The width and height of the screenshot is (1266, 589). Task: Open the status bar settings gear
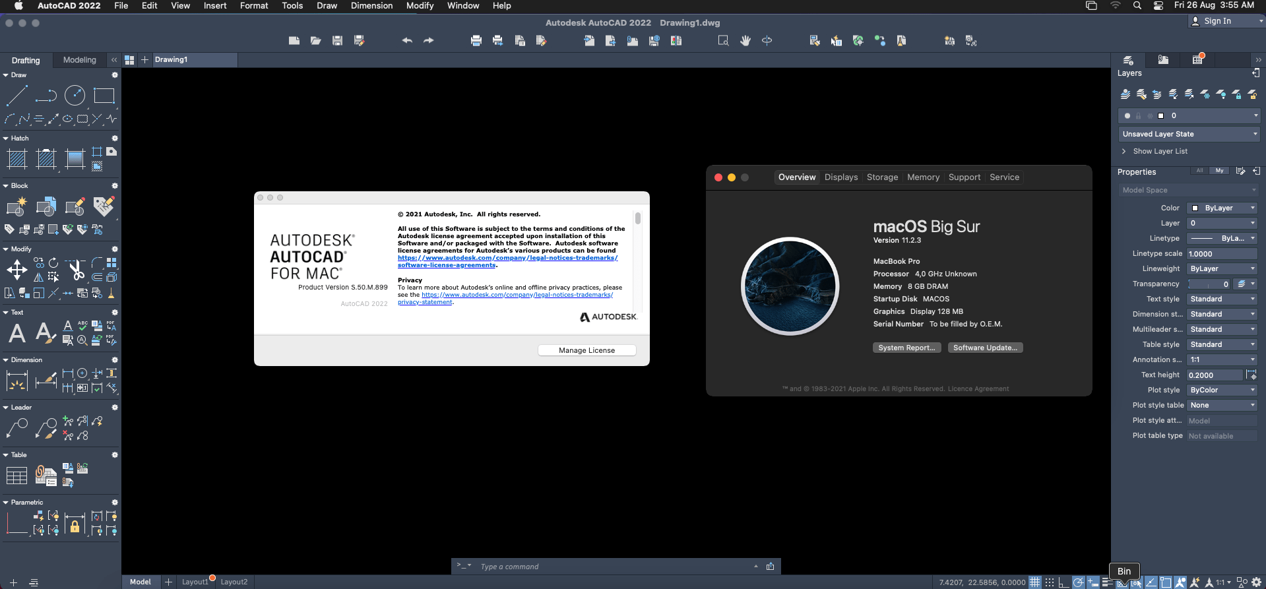[1256, 582]
